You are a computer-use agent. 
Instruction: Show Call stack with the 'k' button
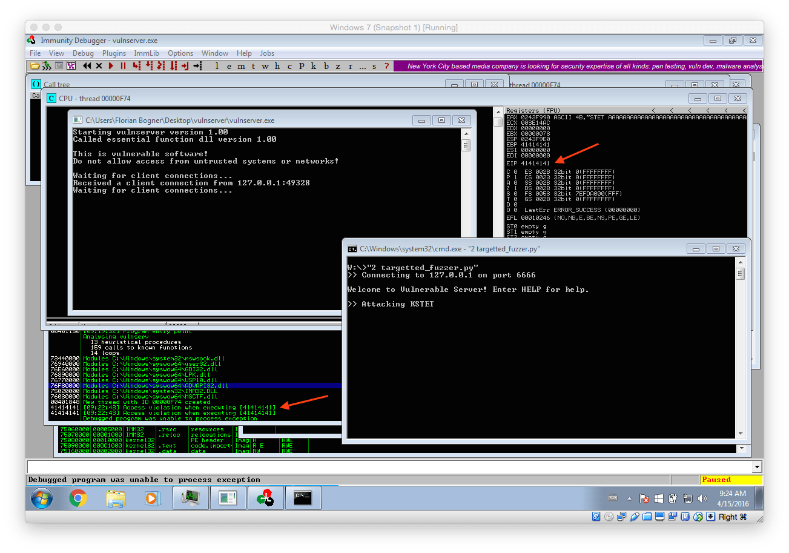[314, 66]
